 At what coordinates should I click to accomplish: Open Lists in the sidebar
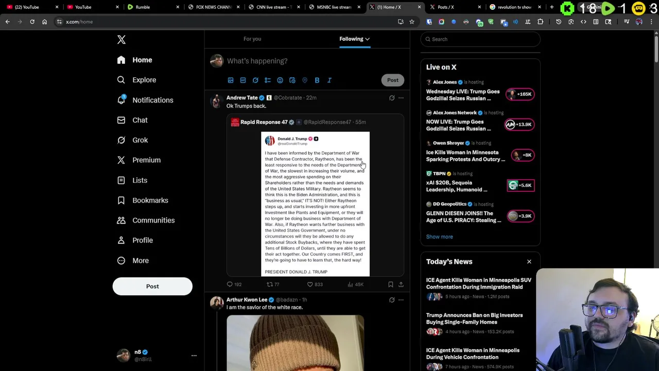tap(132, 180)
